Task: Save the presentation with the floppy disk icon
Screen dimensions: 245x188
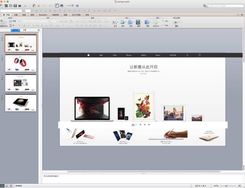Action: click(x=15, y=6)
